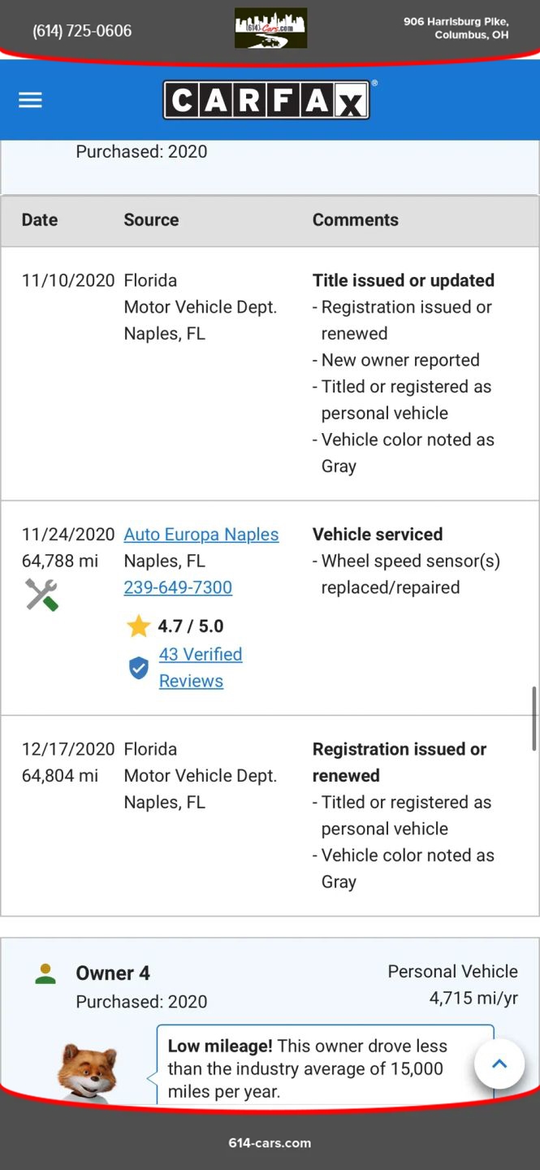Image resolution: width=540 pixels, height=1170 pixels.
Task: Click the CARFAX fox mascot
Action: 88,1071
